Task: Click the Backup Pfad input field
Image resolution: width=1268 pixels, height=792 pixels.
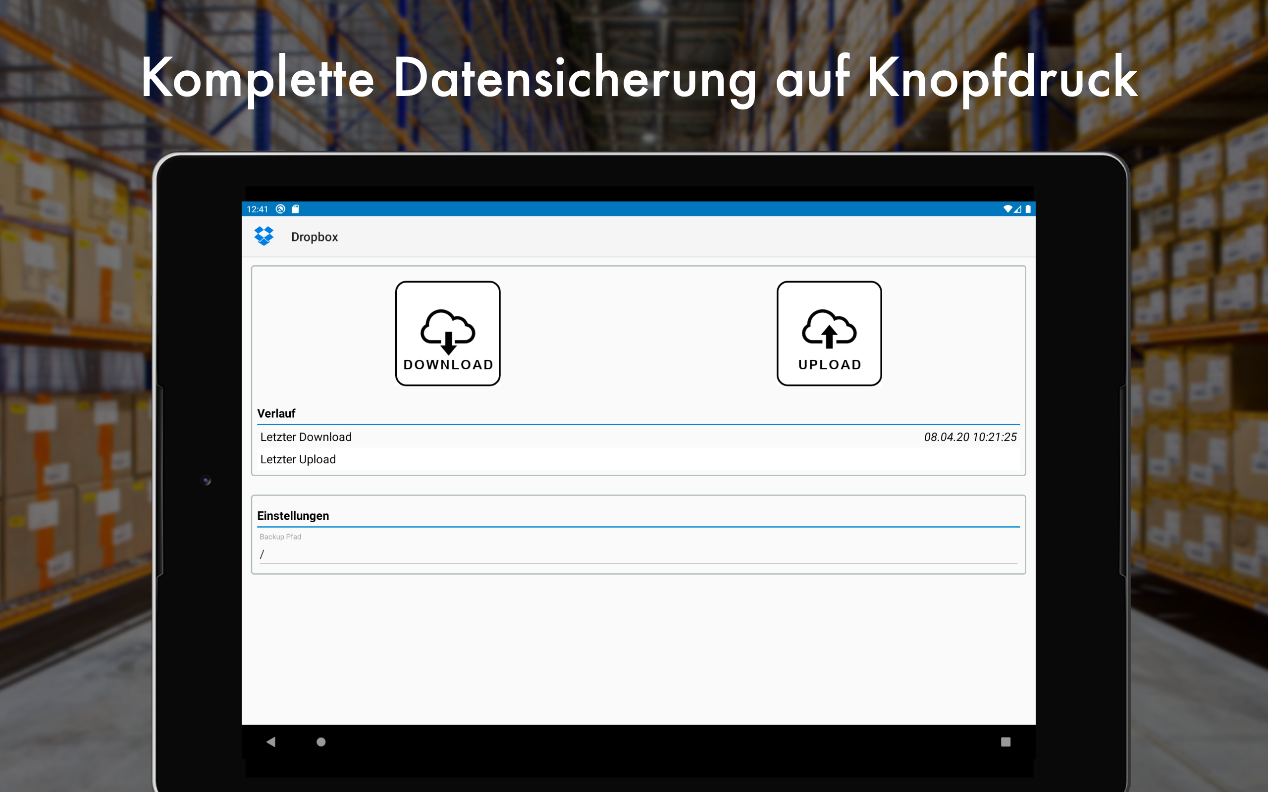Action: [x=638, y=554]
